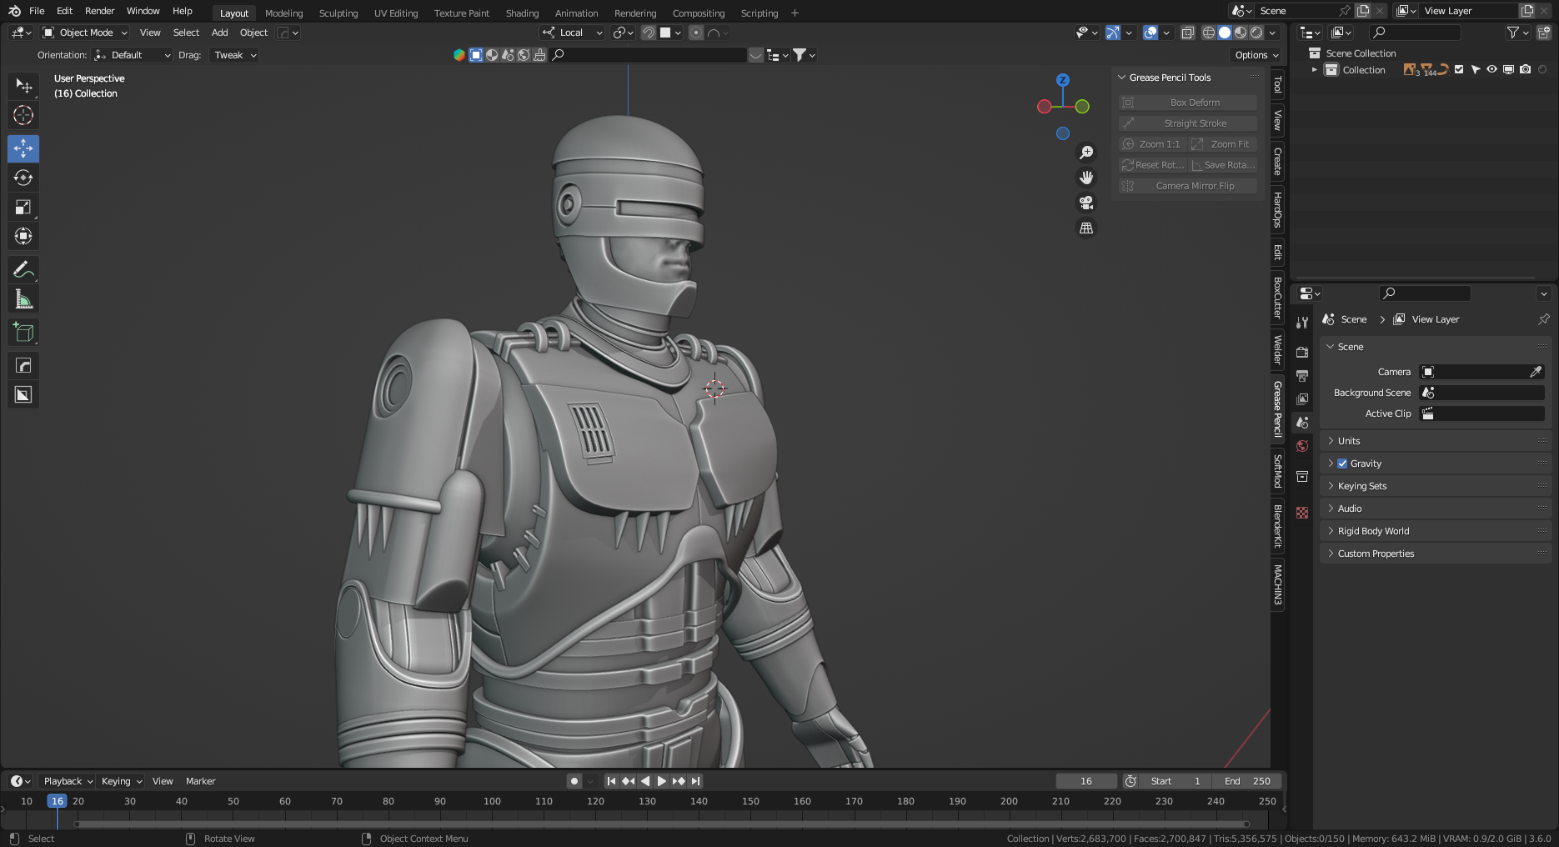The image size is (1559, 847).
Task: Open the Render properties tab icon
Action: pyautogui.click(x=1302, y=352)
